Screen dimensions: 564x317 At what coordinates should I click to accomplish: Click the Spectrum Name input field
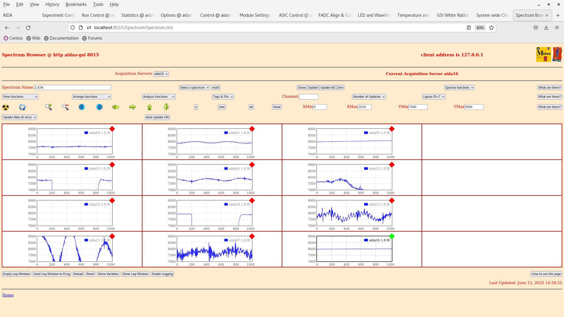click(73, 87)
